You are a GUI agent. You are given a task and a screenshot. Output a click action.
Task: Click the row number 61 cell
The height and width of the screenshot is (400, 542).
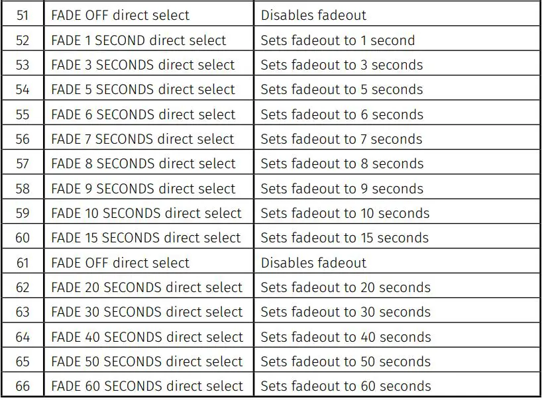pyautogui.click(x=23, y=263)
